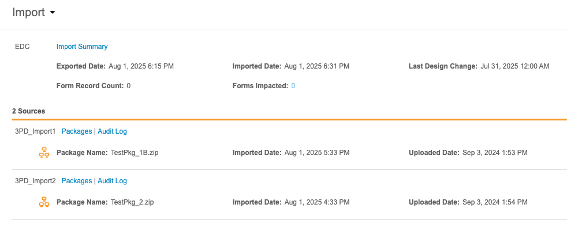Click the package icon beside TestPkg_1B.zip
The image size is (567, 242).
pos(44,153)
